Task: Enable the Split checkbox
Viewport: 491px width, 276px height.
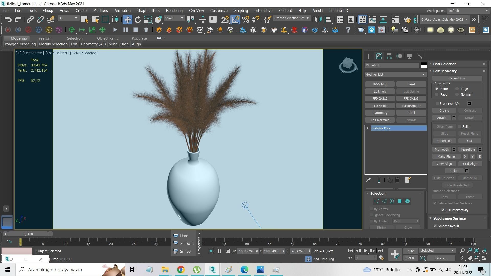Action: pos(460,126)
